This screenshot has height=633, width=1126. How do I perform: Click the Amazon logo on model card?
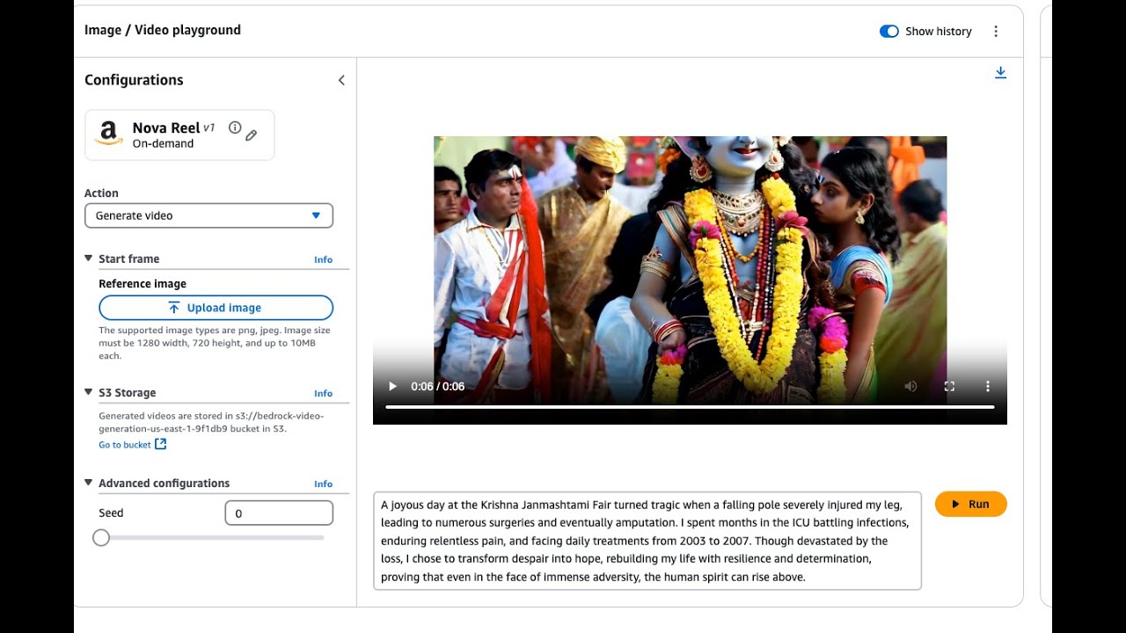109,134
